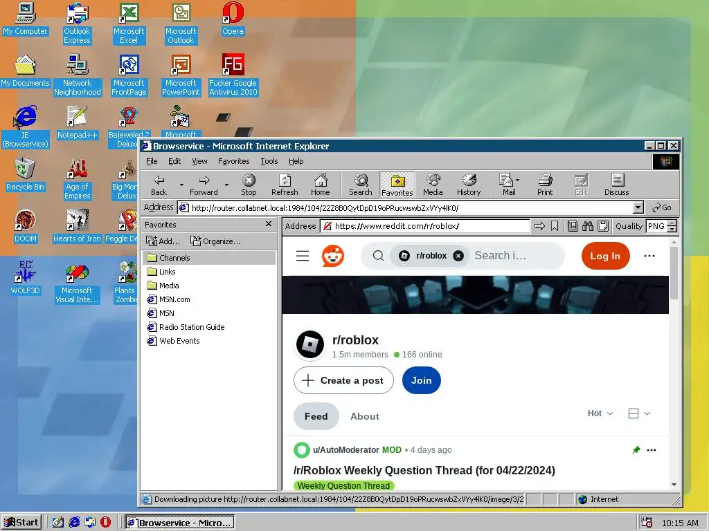Viewport: 709px width, 531px height.
Task: Expand the Channels favorites folder
Action: [x=209, y=258]
